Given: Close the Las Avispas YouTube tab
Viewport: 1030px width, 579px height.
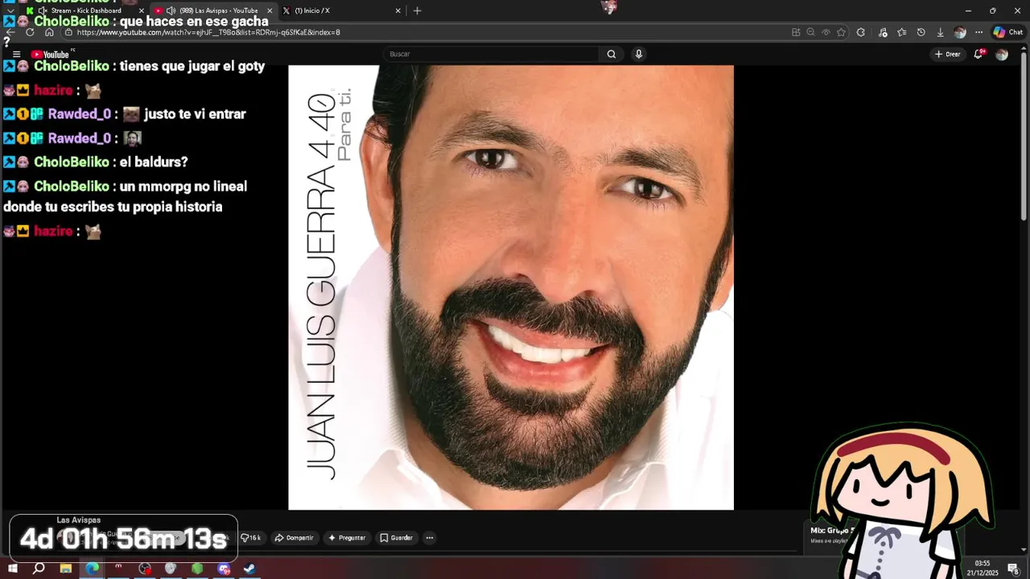Looking at the screenshot, I should click(270, 10).
